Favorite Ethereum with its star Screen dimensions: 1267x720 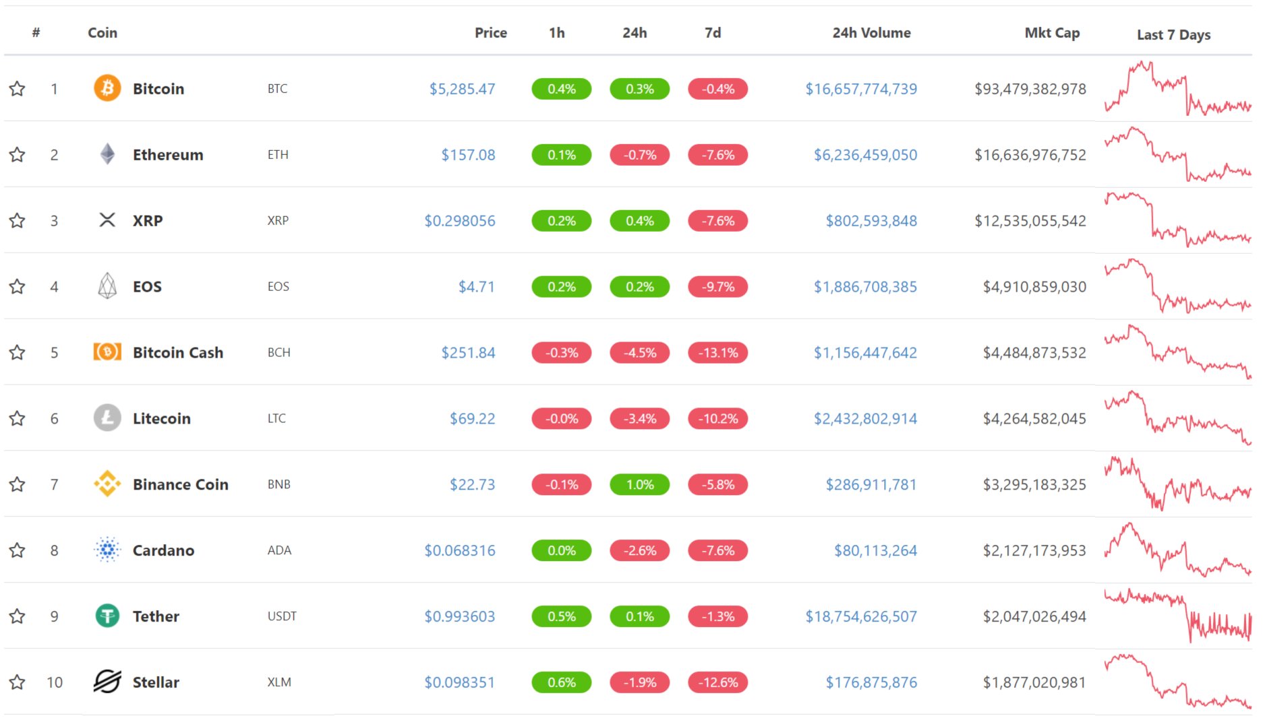pos(18,154)
